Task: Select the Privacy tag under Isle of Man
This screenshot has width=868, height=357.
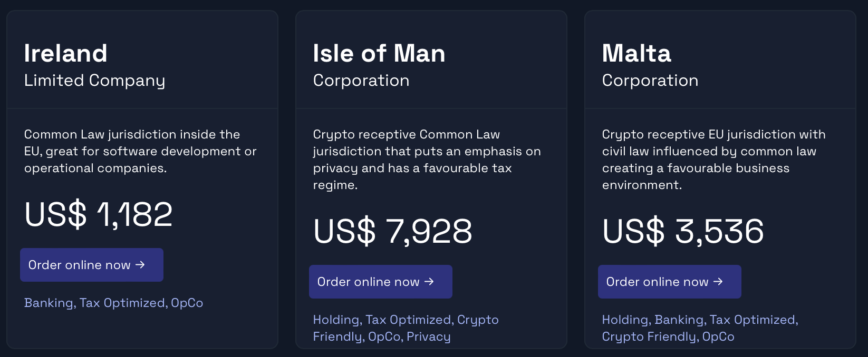Action: [x=428, y=336]
